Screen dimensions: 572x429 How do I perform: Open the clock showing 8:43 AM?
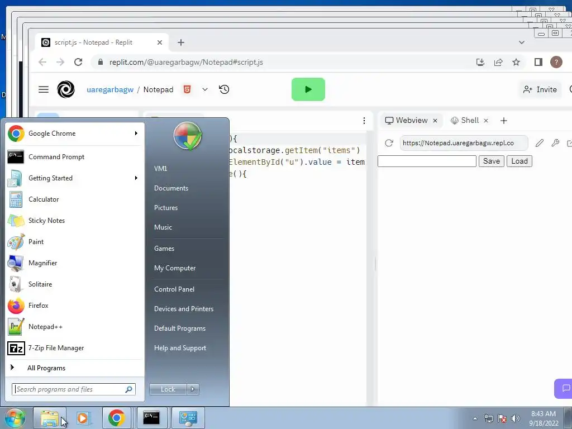coord(544,418)
